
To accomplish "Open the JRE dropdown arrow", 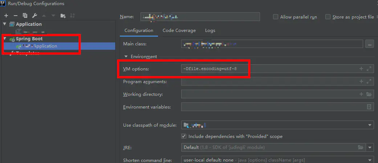I will (370, 147).
